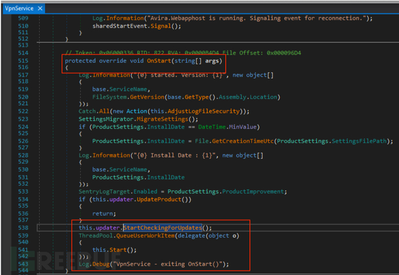Close the VpnService tab
The height and width of the screenshot is (275, 399).
pyautogui.click(x=40, y=9)
